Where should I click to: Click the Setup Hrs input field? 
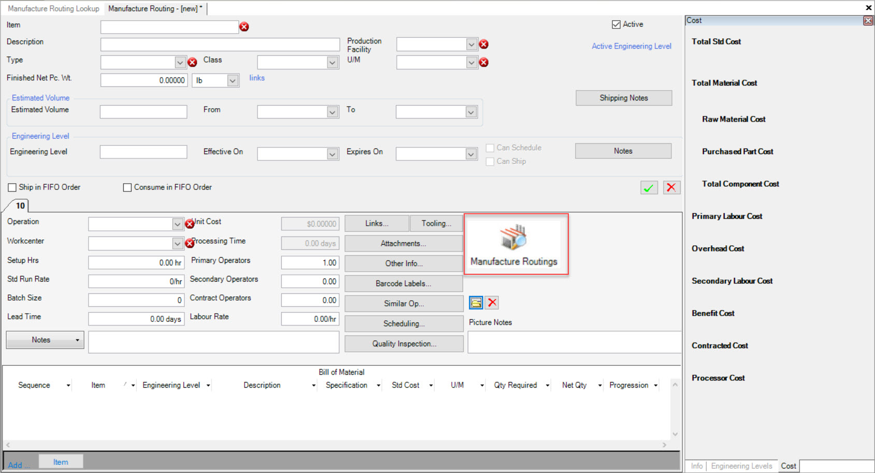click(x=136, y=263)
